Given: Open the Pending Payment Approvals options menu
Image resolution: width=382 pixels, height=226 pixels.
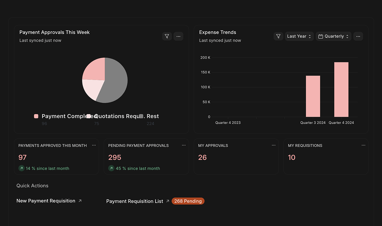Looking at the screenshot, I should tap(184, 145).
